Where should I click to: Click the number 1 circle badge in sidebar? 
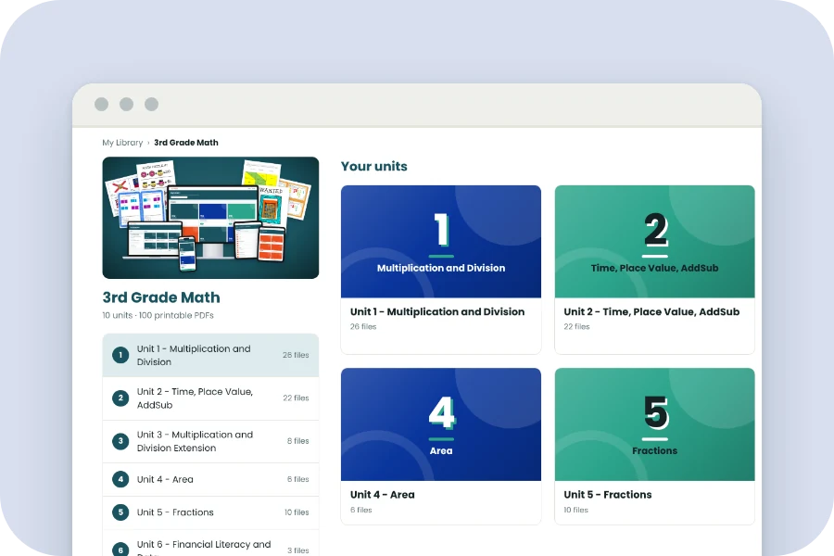coord(120,355)
